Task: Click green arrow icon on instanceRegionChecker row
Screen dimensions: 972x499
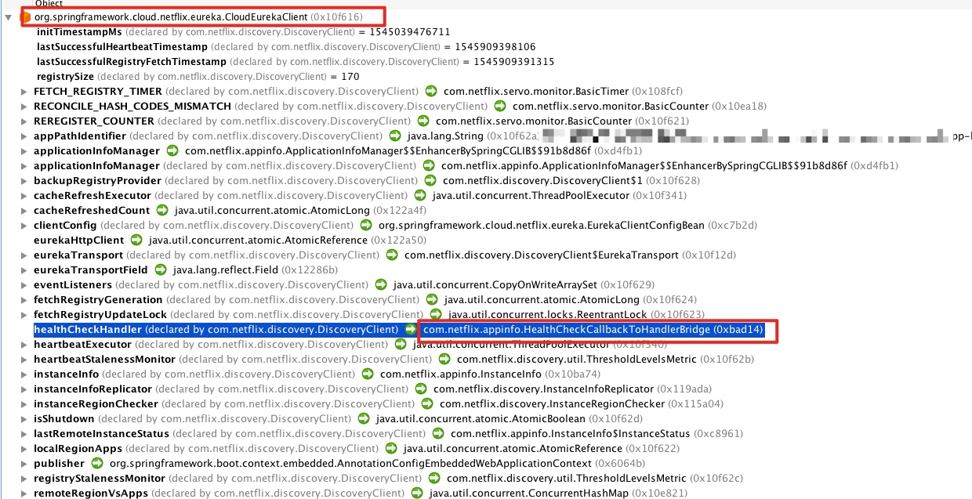Action: click(427, 403)
